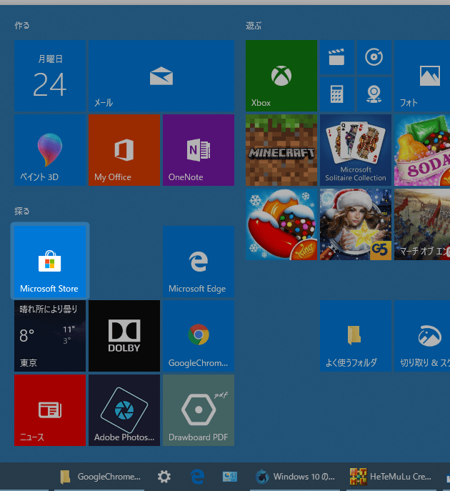
Task: Open the Microsoft Store tile
Action: [50, 261]
